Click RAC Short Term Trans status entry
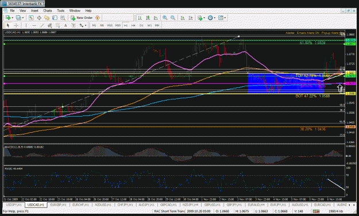The image size is (359, 216). [169, 211]
